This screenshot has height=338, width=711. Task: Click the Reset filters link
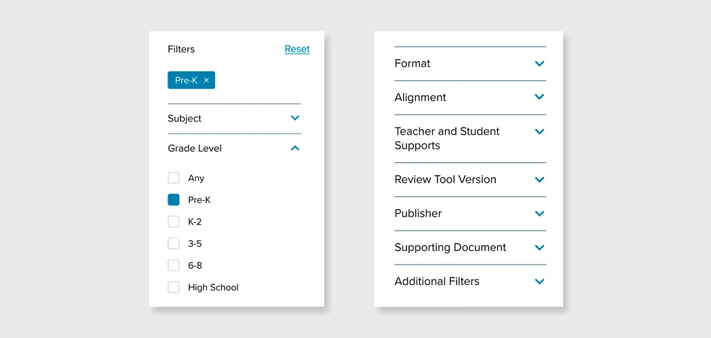pyautogui.click(x=297, y=49)
